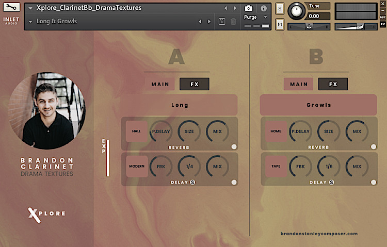
Task: Toggle section B Delay on/off dot
Action: click(x=373, y=182)
